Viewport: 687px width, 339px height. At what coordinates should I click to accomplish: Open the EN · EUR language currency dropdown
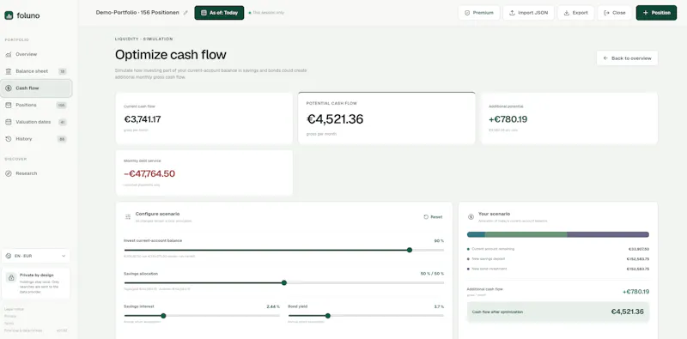tap(35, 256)
